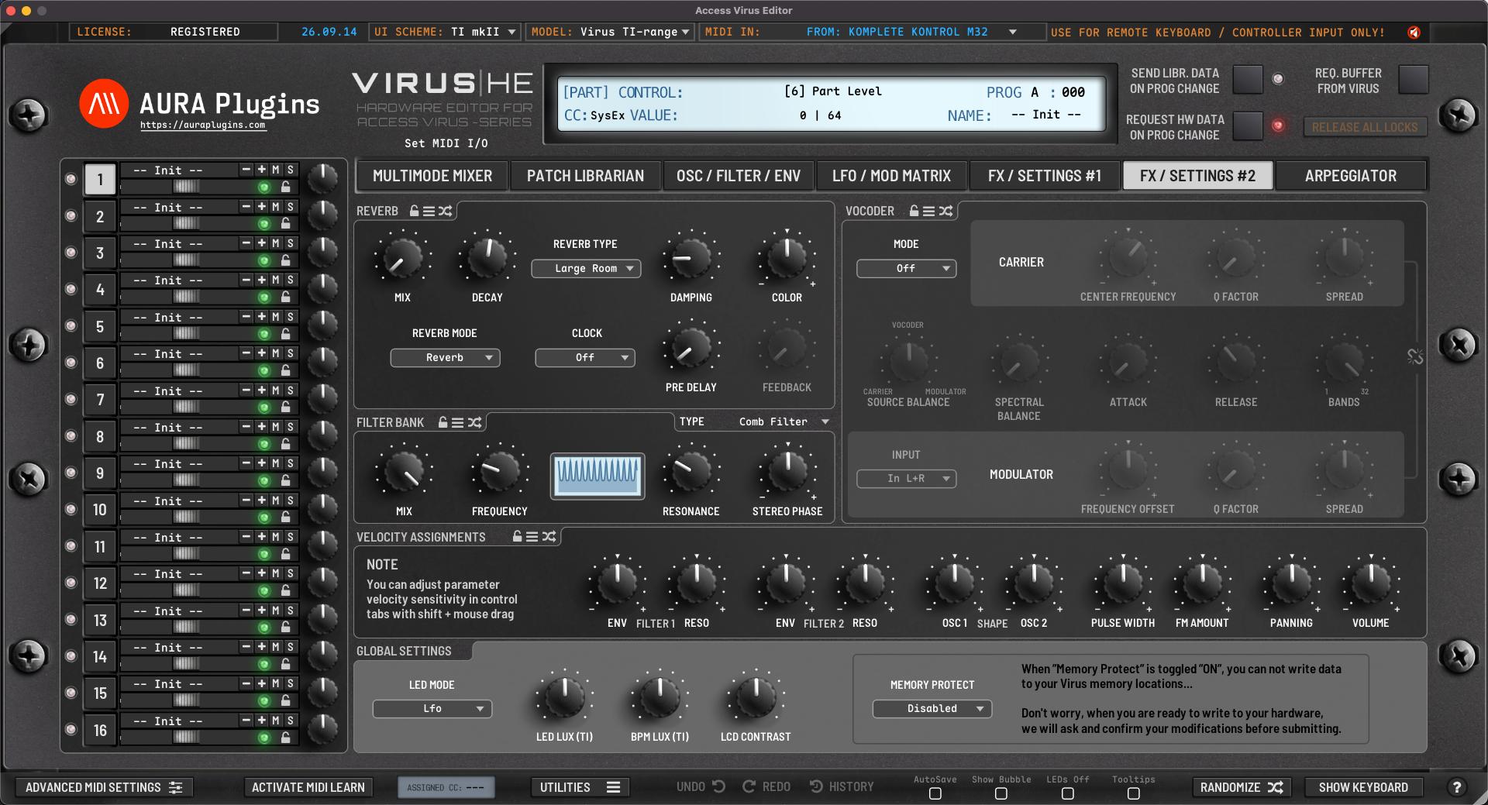This screenshot has width=1488, height=805.
Task: Enable the Tooltips checkbox
Action: point(1134,793)
